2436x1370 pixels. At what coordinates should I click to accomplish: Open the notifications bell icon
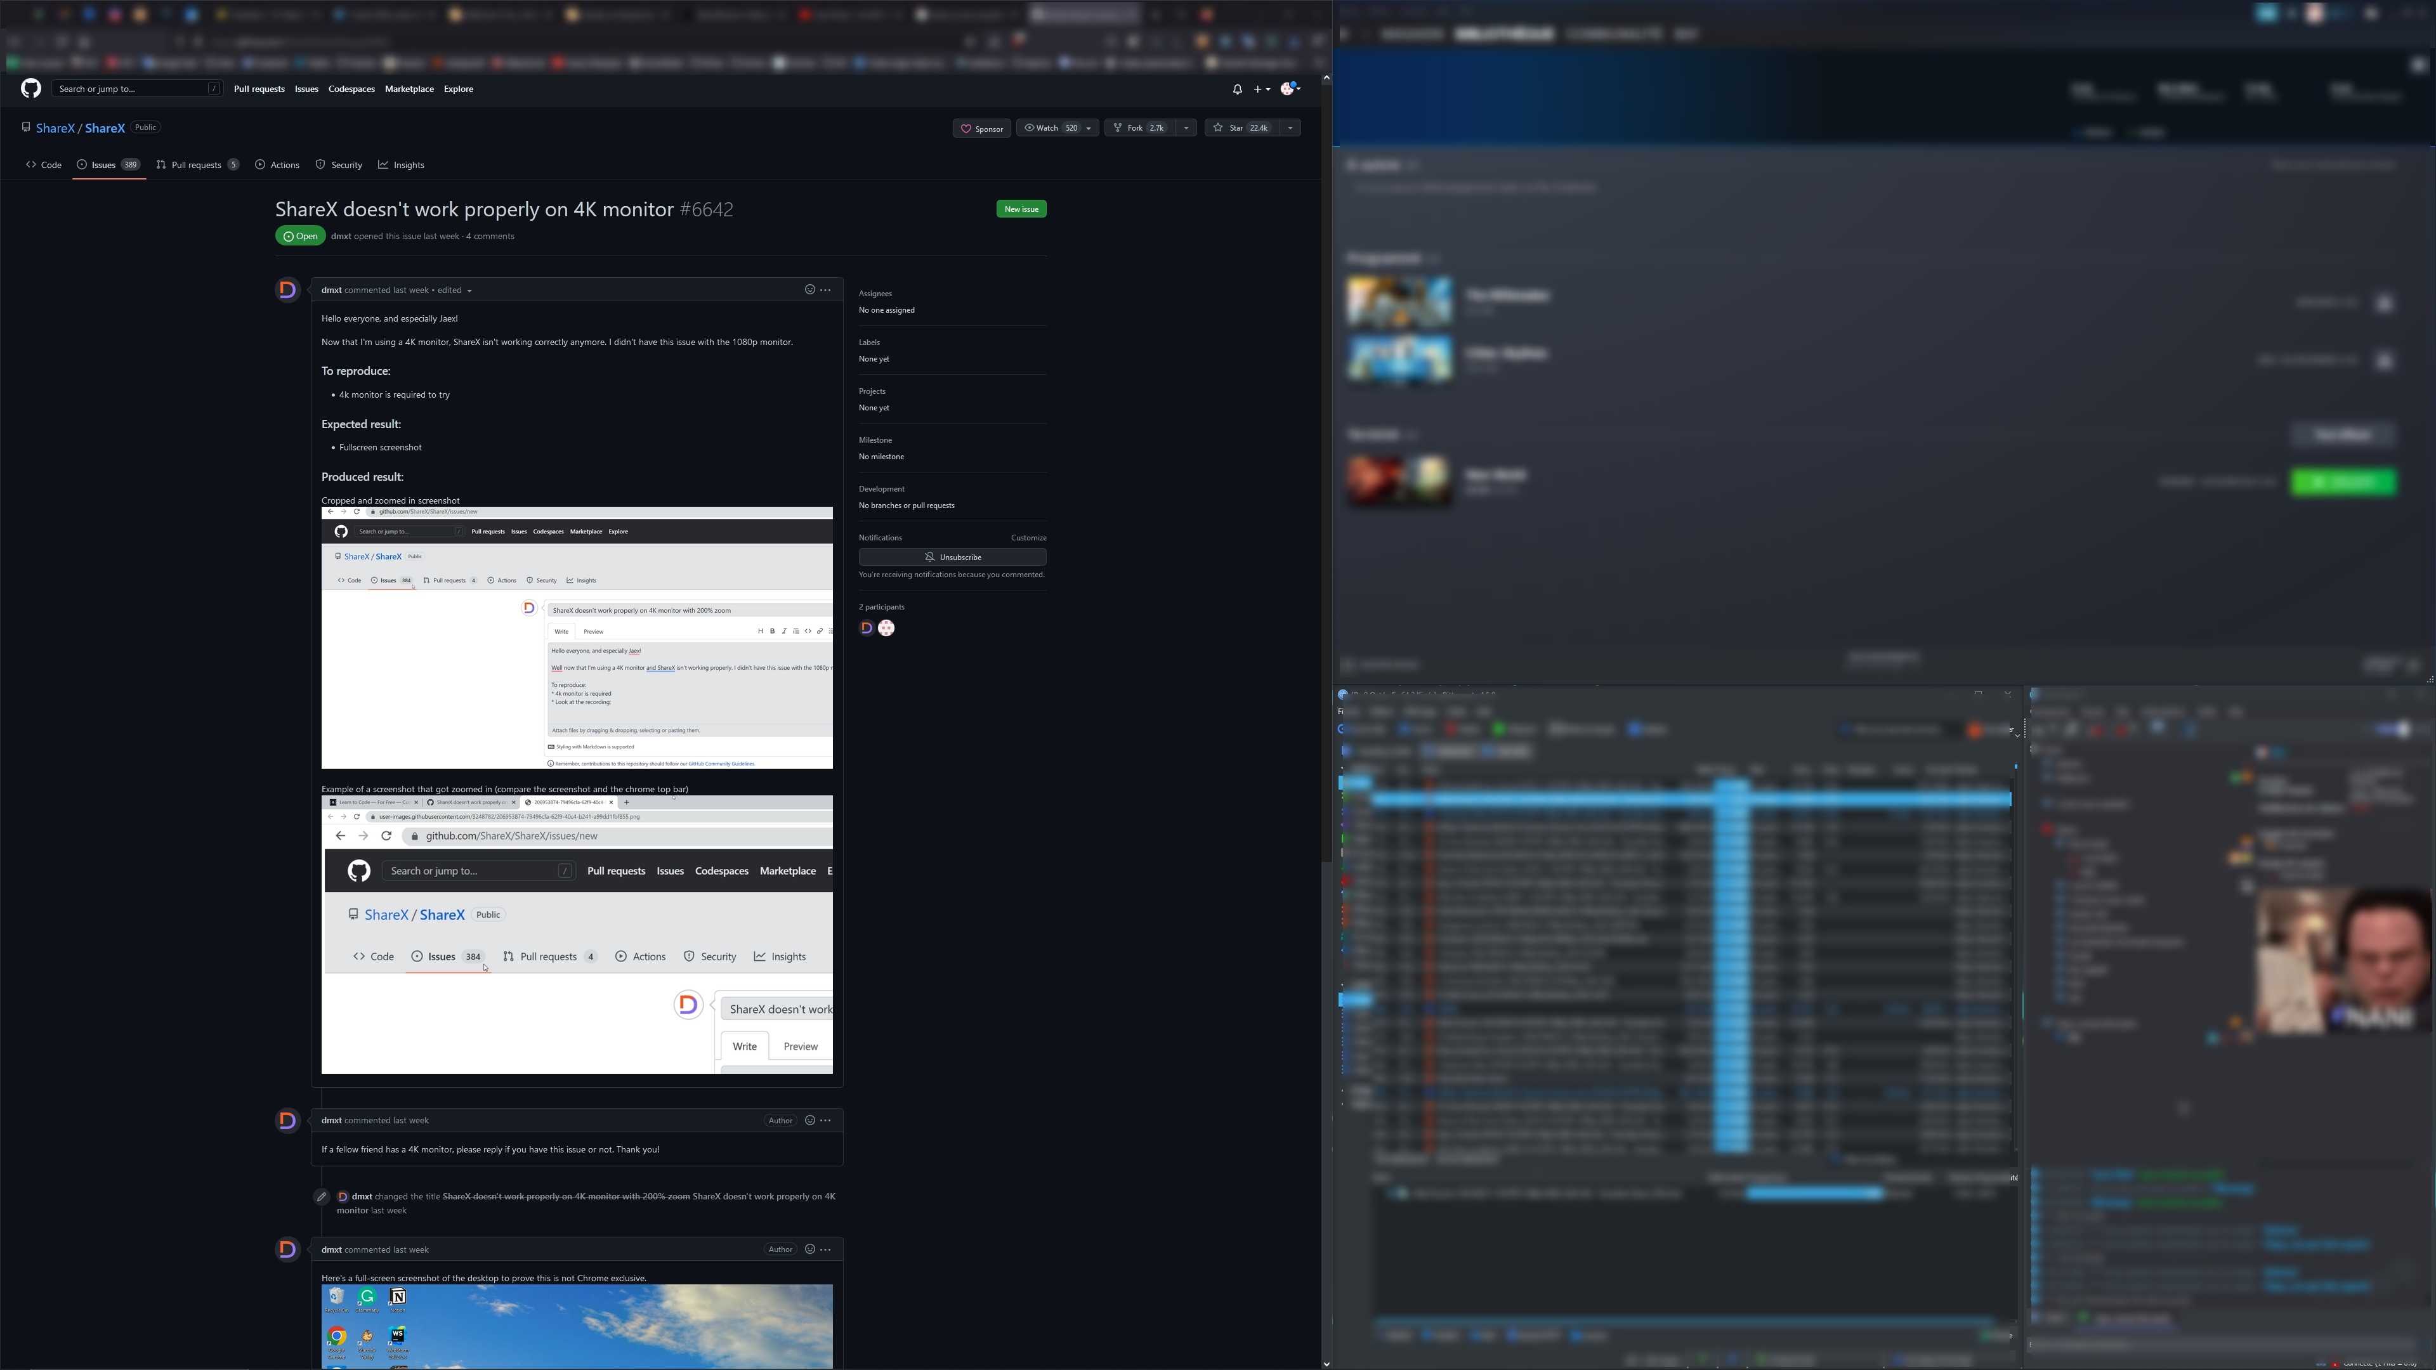coord(1237,88)
